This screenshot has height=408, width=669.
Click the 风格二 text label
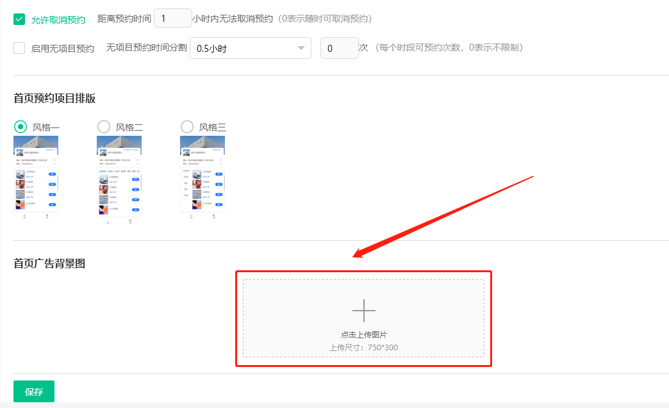pos(129,127)
